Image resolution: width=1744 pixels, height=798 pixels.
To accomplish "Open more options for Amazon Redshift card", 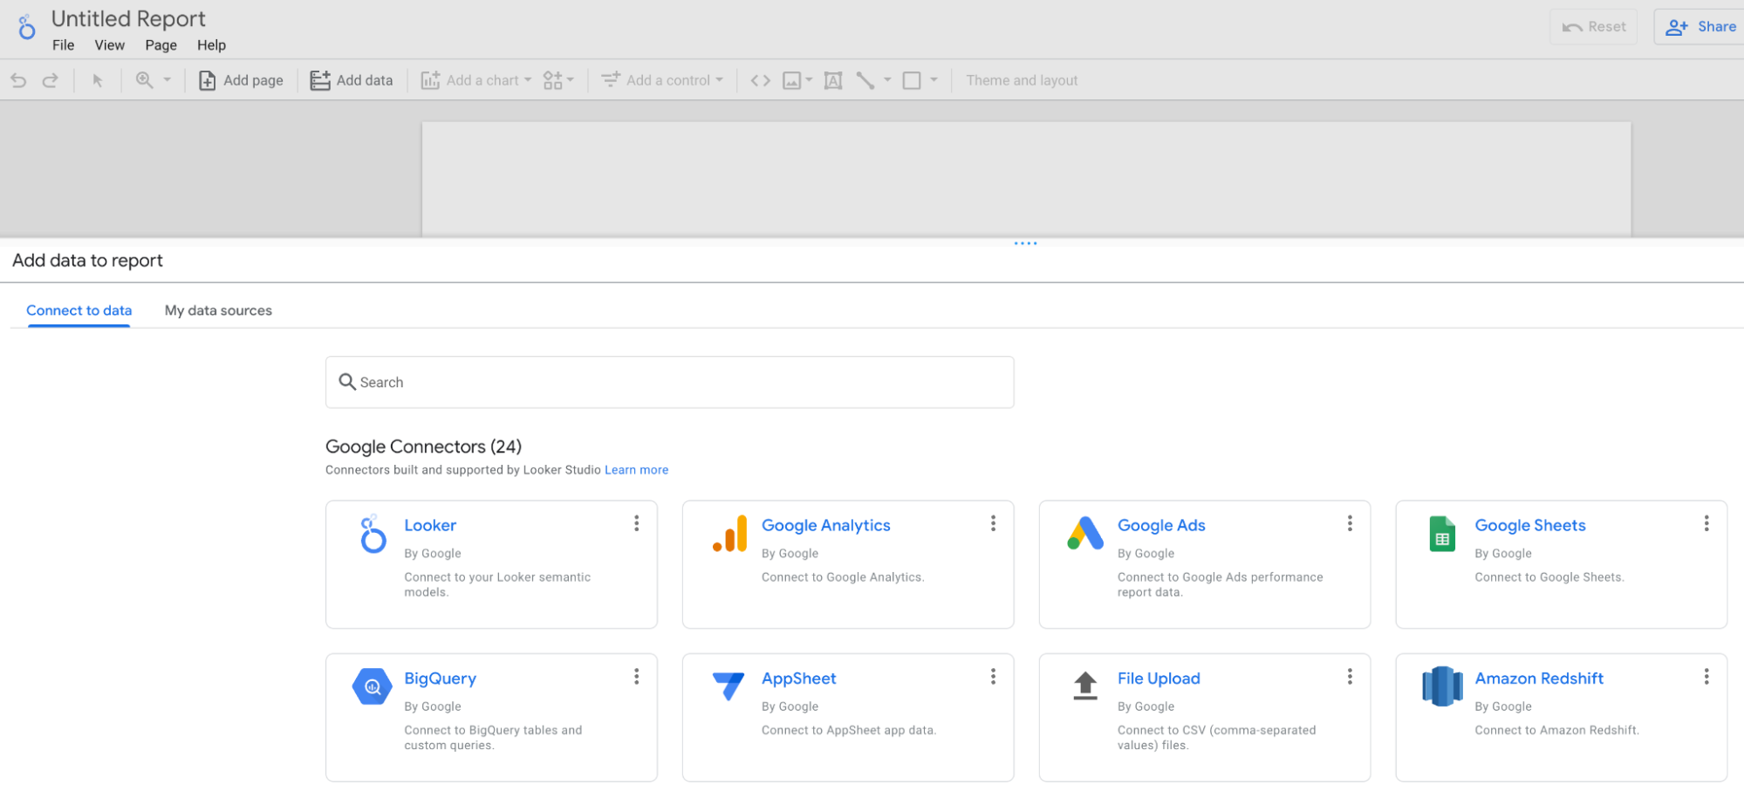I will tap(1706, 677).
